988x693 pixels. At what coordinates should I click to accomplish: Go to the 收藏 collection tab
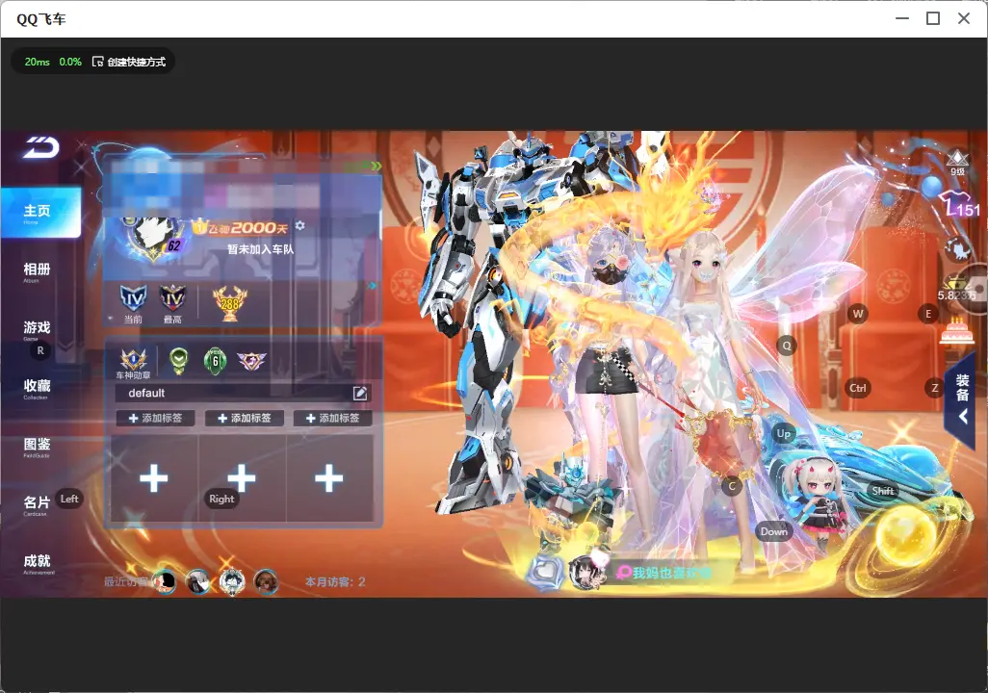pyautogui.click(x=37, y=388)
